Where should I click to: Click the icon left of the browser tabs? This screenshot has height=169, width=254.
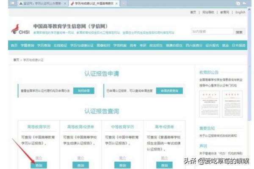(12, 3)
